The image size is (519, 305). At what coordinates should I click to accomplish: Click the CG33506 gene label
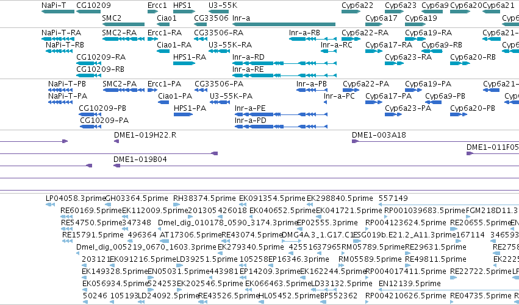click(x=211, y=18)
